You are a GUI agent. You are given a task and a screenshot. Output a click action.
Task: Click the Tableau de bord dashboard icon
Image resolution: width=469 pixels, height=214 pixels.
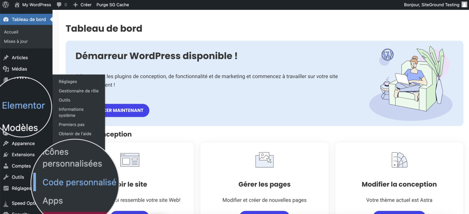pos(6,19)
